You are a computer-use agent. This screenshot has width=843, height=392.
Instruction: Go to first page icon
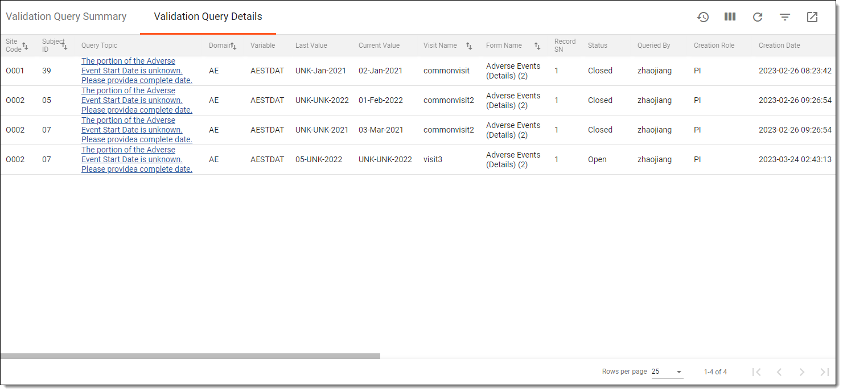[x=756, y=372]
